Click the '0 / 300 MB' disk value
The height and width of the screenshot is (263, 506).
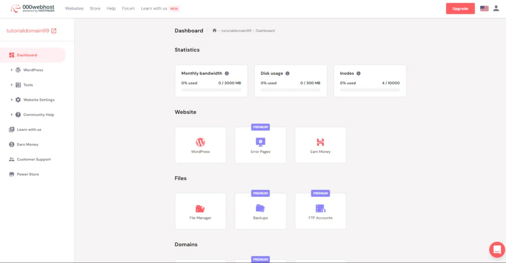[x=310, y=83]
